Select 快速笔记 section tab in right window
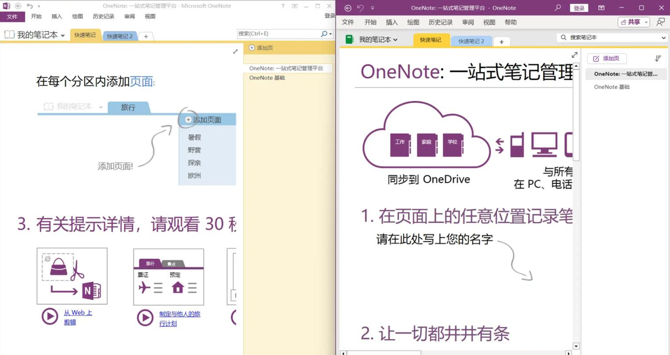The height and width of the screenshot is (355, 670). point(431,40)
